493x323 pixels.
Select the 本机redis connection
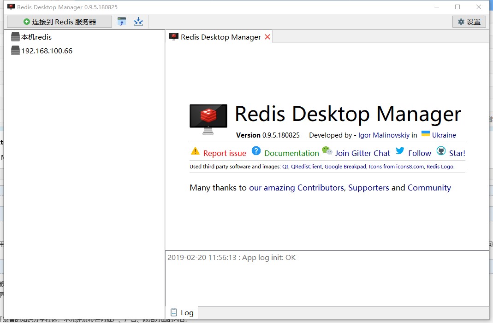36,37
